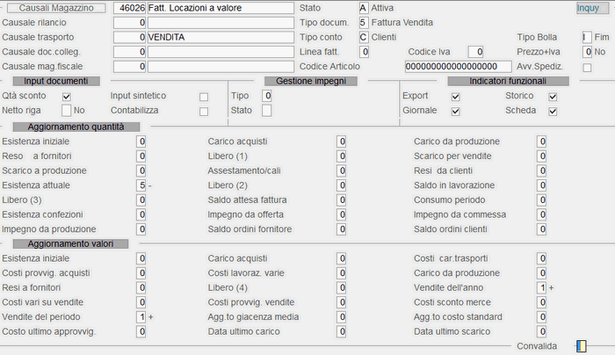This screenshot has width=615, height=355.
Task: Toggle the Storico checkbox
Action: tap(553, 97)
